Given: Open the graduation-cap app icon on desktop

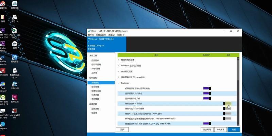Looking at the screenshot, I should click(15, 45).
